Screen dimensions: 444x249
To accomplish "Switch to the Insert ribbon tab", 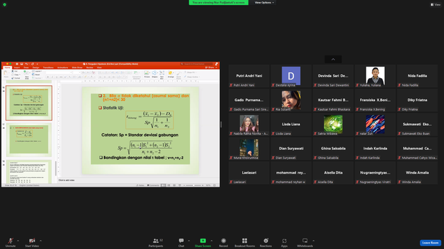I will (x=17, y=68).
